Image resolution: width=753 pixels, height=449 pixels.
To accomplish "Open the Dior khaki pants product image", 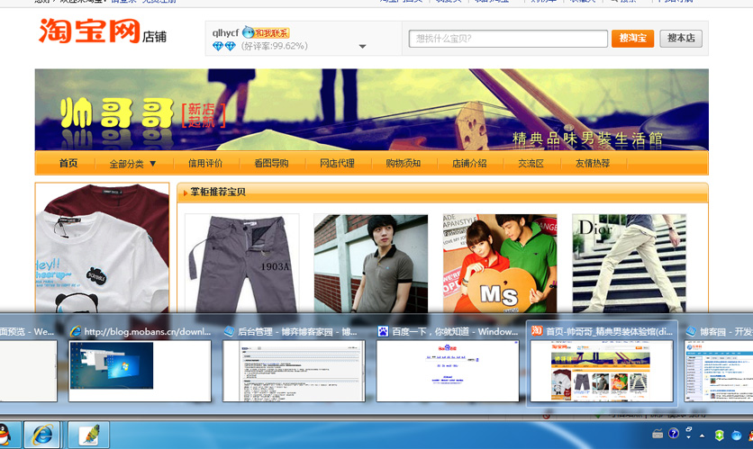I will click(x=629, y=264).
